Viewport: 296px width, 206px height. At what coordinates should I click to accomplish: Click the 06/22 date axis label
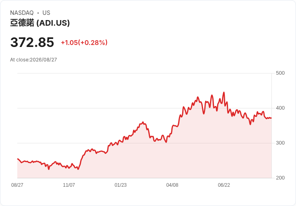click(224, 185)
